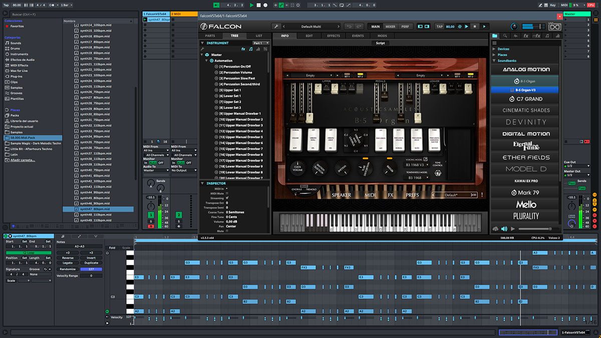Screen dimensions: 601x338
Task: Click the exclamation panic icon in organ panel
Action: click(482, 195)
